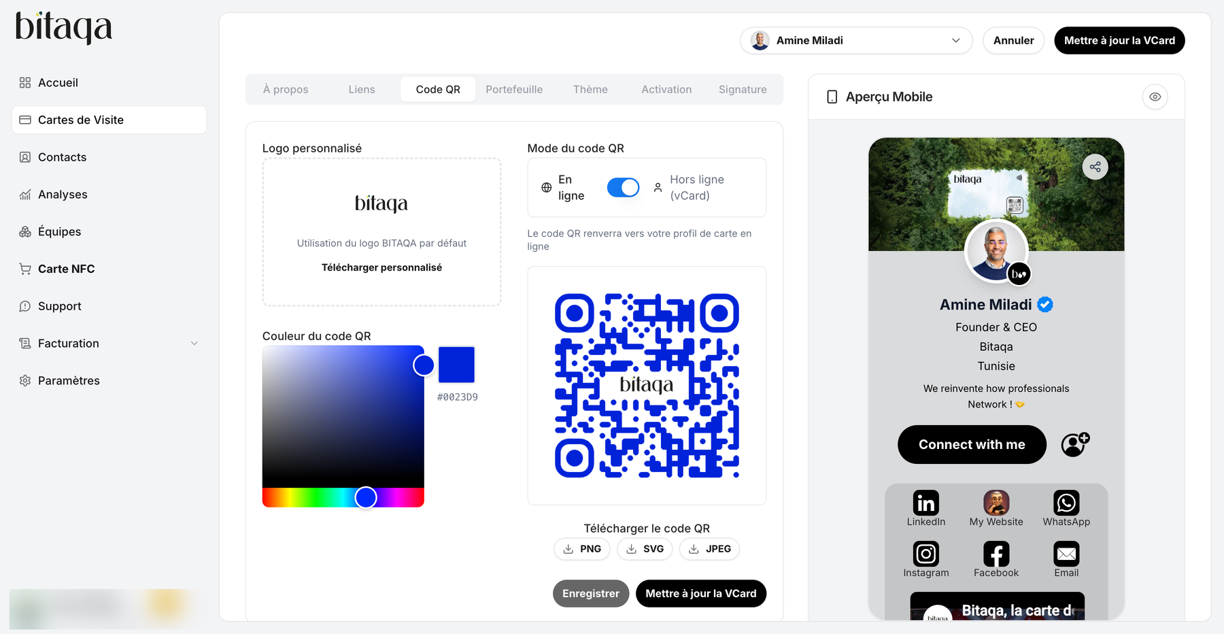
Task: Open the Amine Miladi card selector dropdown
Action: pyautogui.click(x=856, y=40)
